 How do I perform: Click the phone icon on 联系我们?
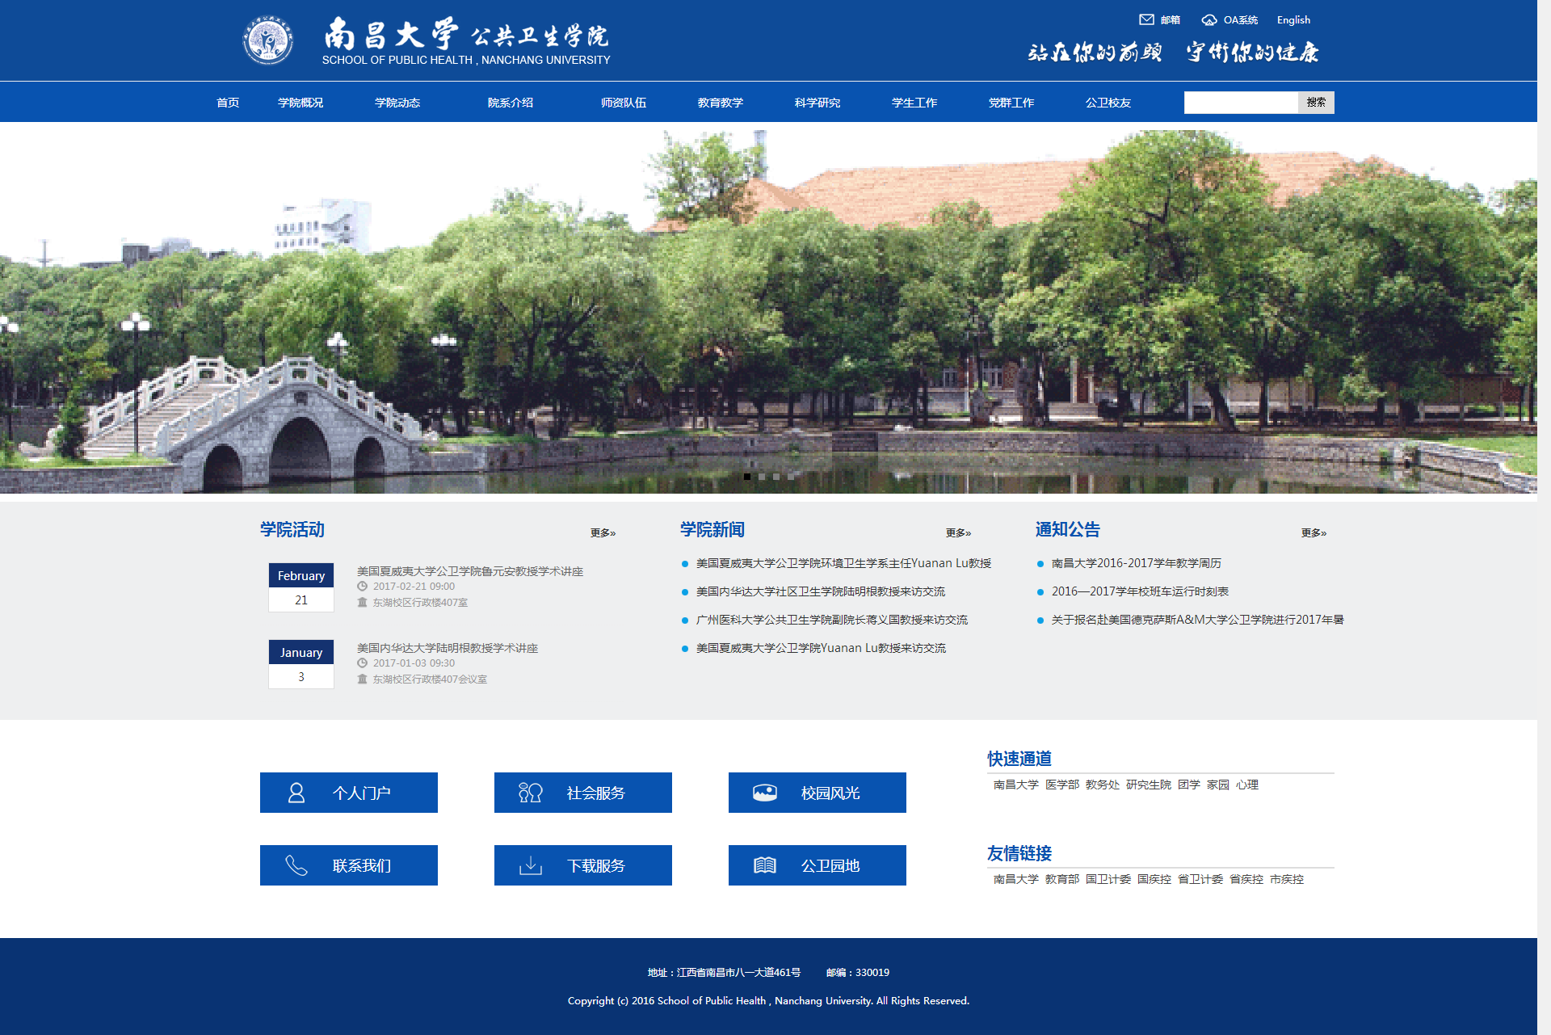point(296,865)
